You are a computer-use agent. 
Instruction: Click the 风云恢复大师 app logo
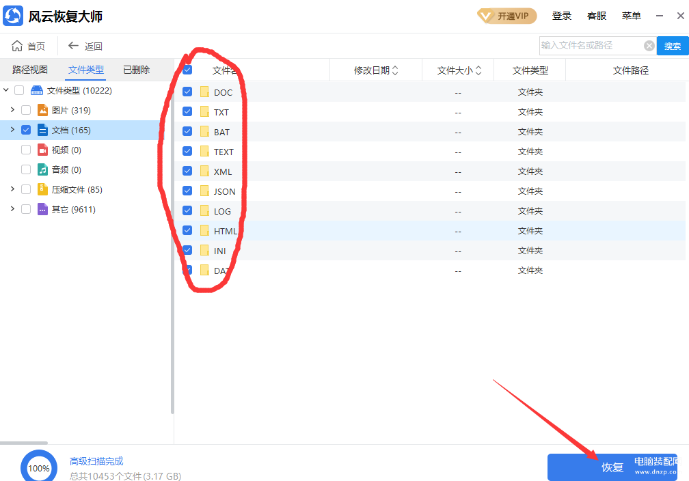(x=13, y=16)
